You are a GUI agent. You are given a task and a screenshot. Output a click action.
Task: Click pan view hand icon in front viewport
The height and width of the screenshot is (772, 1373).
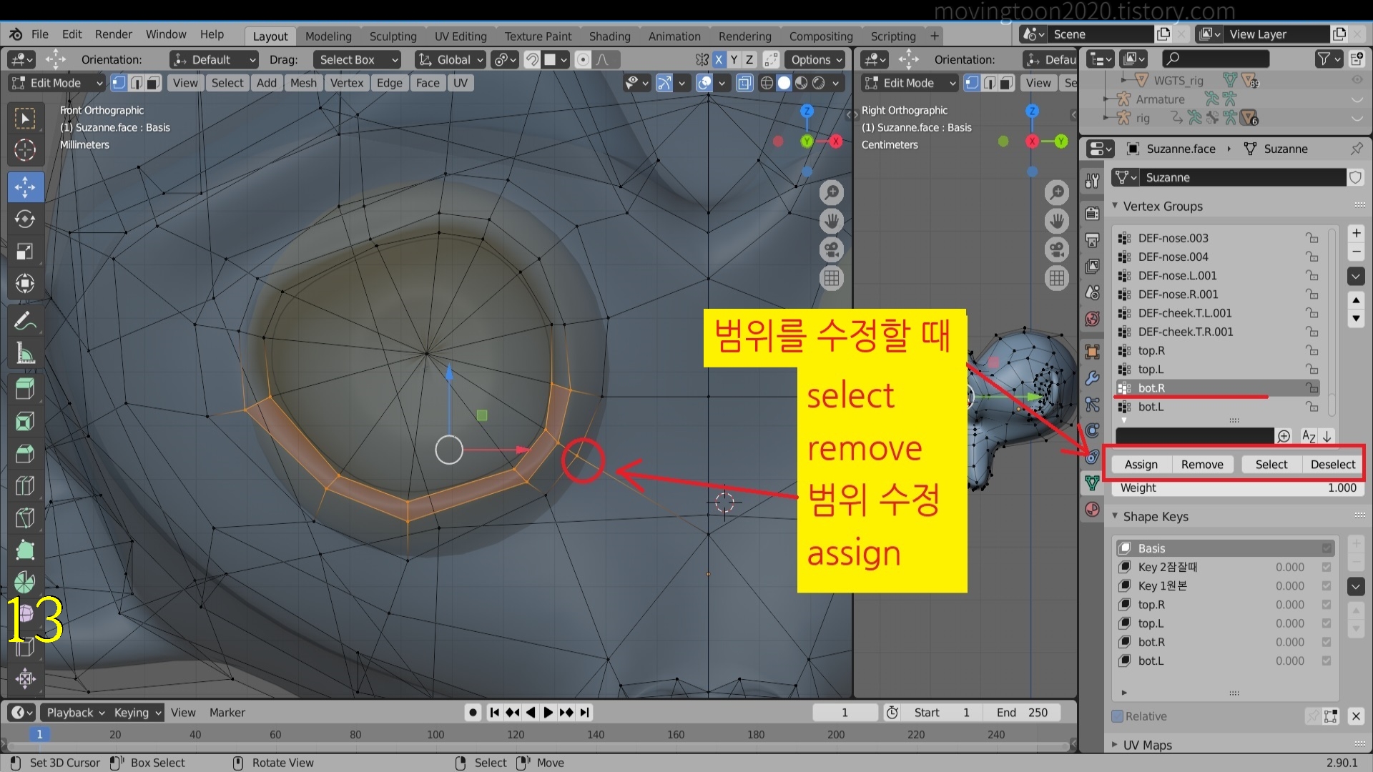click(x=831, y=221)
